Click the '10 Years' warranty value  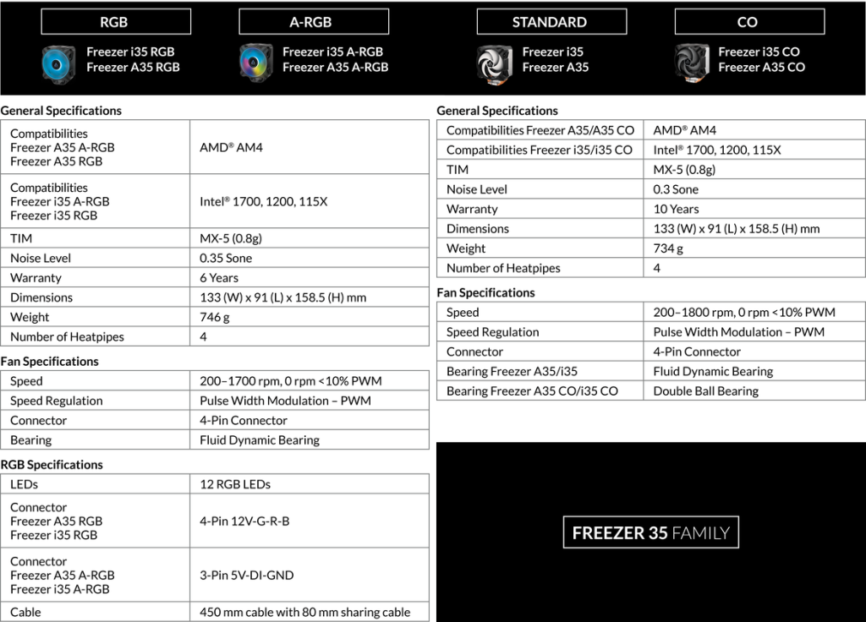point(676,210)
